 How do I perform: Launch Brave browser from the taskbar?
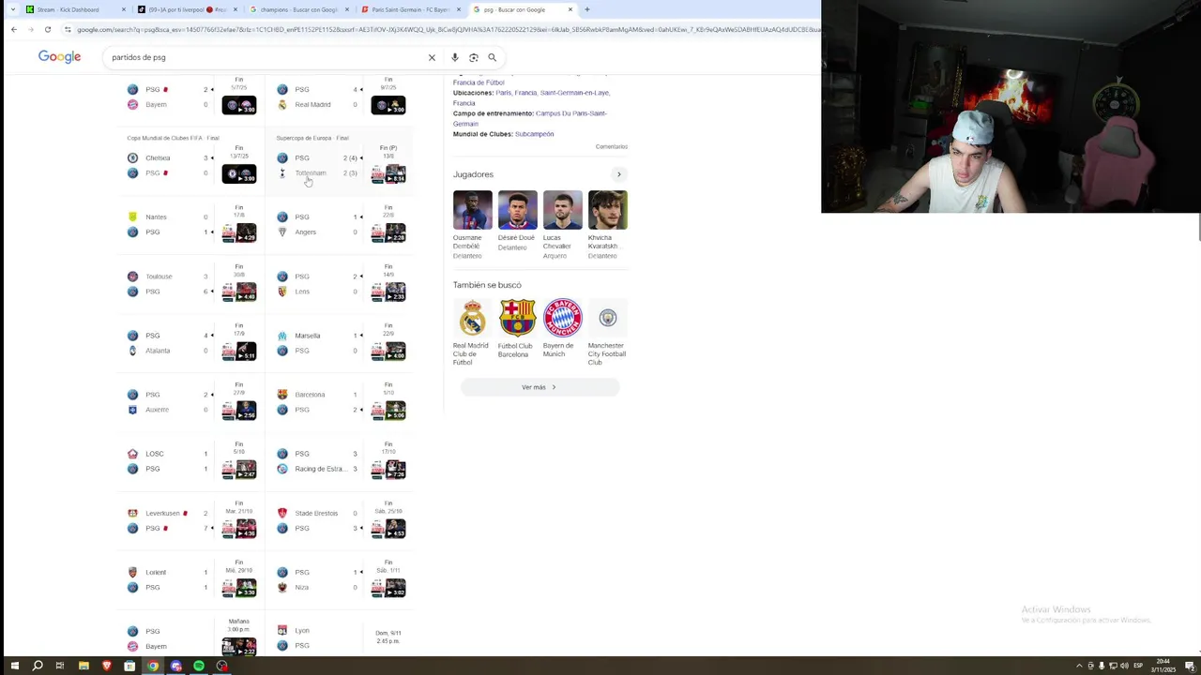[106, 666]
